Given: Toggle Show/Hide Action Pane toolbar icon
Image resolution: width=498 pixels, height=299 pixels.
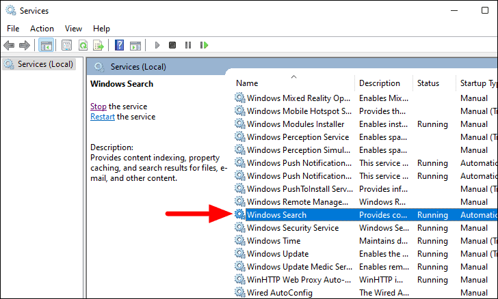Looking at the screenshot, I should (135, 45).
